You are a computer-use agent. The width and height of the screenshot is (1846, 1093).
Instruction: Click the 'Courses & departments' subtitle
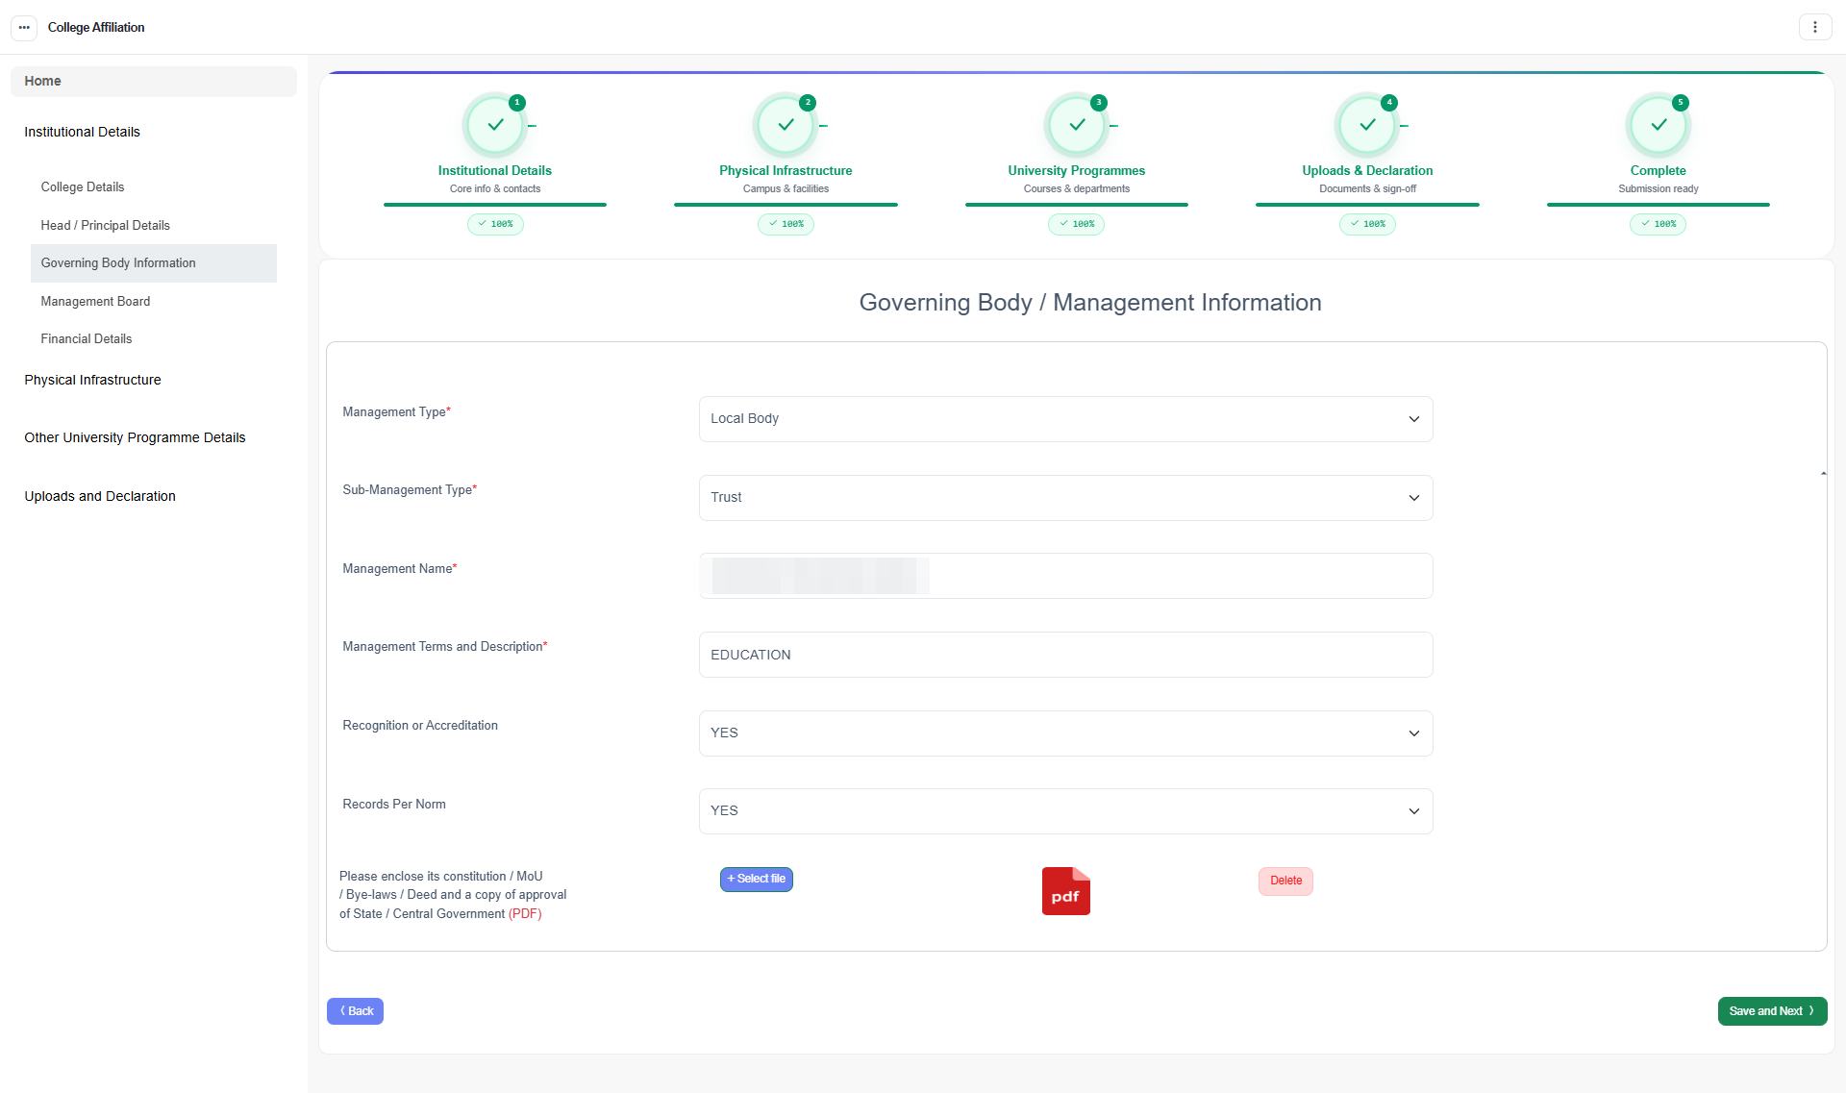pos(1077,188)
